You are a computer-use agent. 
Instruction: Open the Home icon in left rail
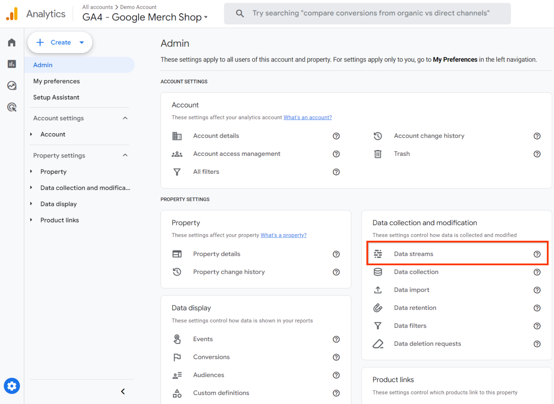click(12, 43)
